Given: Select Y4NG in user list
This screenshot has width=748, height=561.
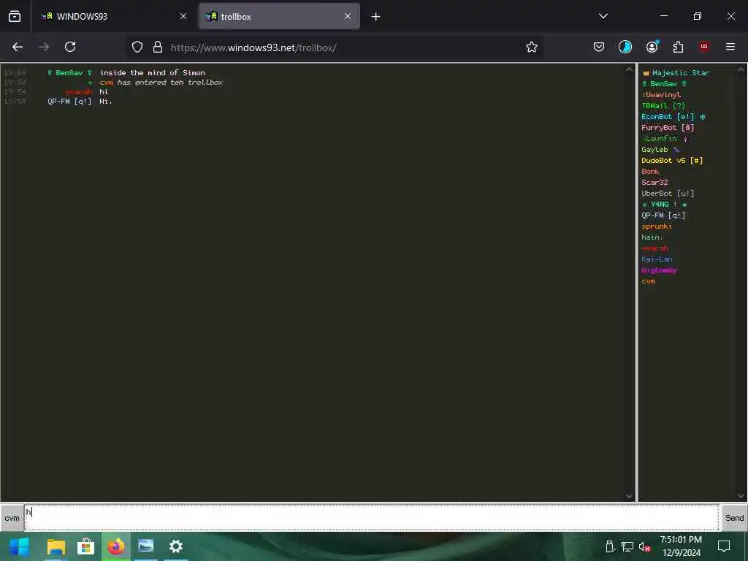Looking at the screenshot, I should [664, 205].
